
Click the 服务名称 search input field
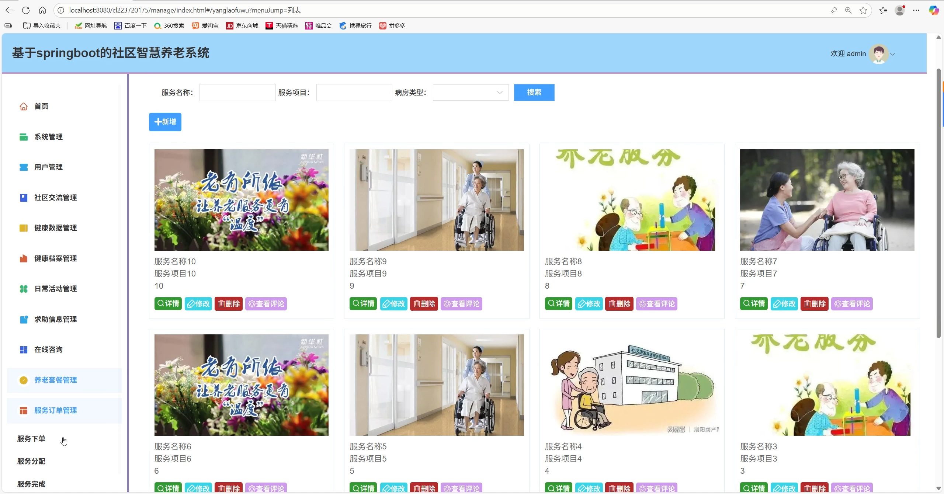[237, 93]
